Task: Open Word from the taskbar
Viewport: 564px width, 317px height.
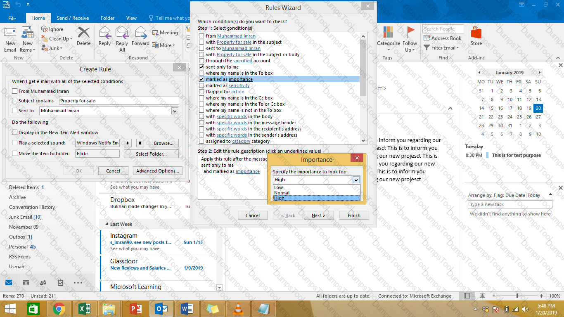Action: point(187,309)
